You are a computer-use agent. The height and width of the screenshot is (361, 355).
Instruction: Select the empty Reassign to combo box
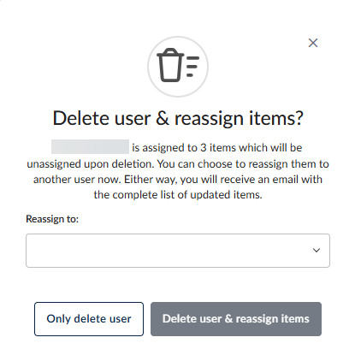coord(178,251)
